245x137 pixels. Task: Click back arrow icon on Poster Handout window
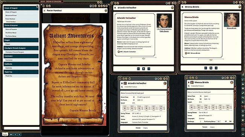coord(44,6)
